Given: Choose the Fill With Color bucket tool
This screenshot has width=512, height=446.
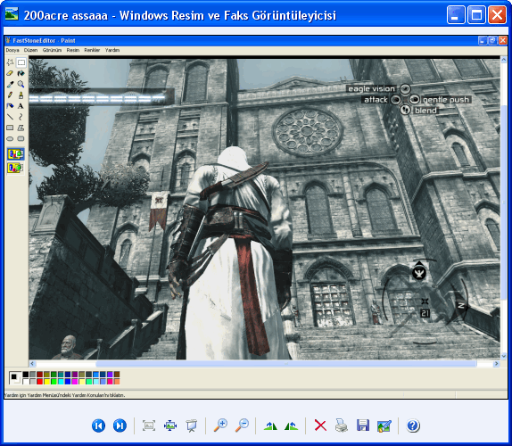Looking at the screenshot, I should click(21, 73).
